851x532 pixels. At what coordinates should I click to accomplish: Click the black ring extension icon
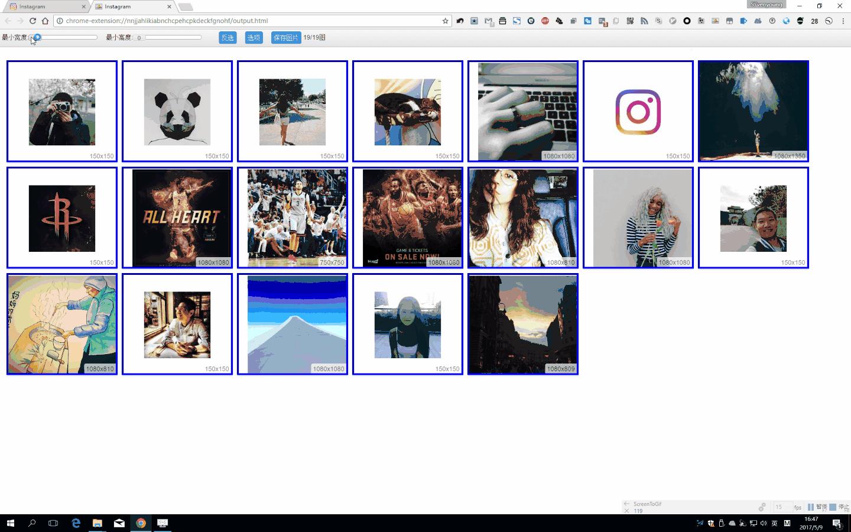(687, 21)
